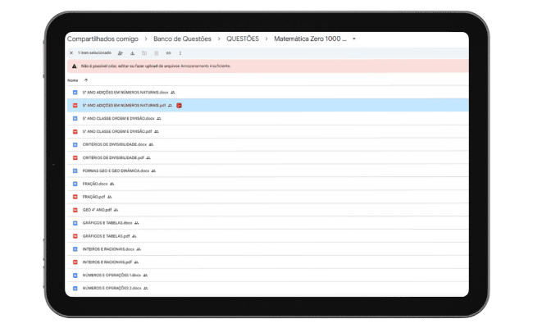The width and height of the screenshot is (533, 328).
Task: Click the copy link icon
Action: (168, 52)
